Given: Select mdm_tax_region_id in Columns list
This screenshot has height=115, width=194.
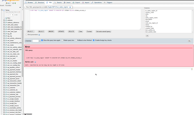Looking at the screenshot, I should 152,23.
